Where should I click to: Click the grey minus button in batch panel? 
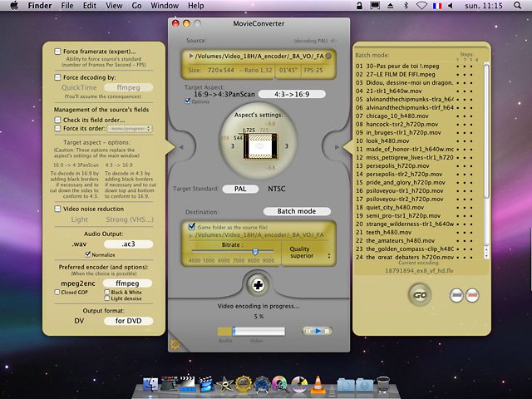point(456,295)
